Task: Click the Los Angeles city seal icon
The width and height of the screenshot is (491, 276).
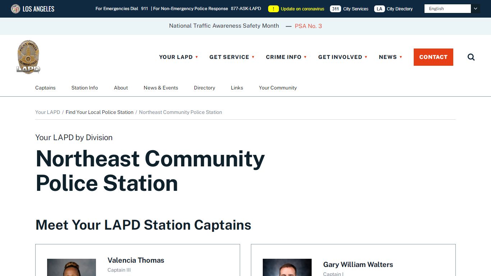Action: 15,9
